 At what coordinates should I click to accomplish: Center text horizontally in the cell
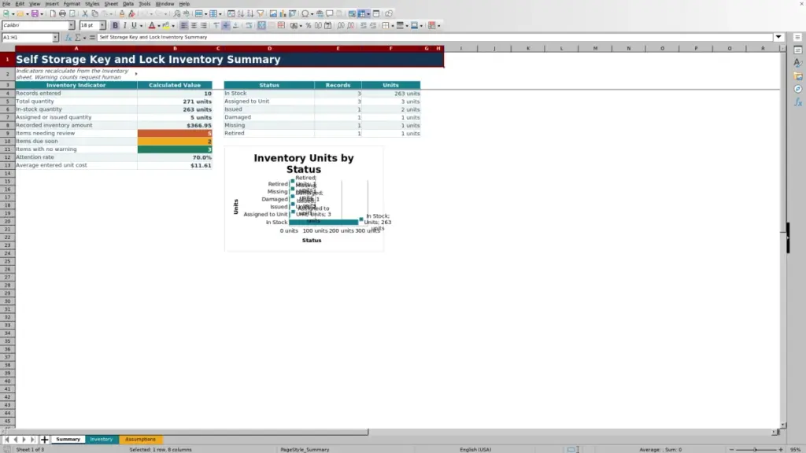[x=194, y=25]
